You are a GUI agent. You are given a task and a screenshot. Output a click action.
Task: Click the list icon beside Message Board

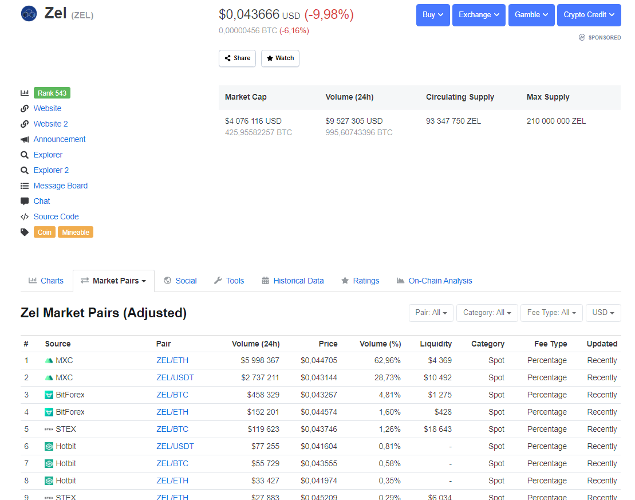[25, 186]
